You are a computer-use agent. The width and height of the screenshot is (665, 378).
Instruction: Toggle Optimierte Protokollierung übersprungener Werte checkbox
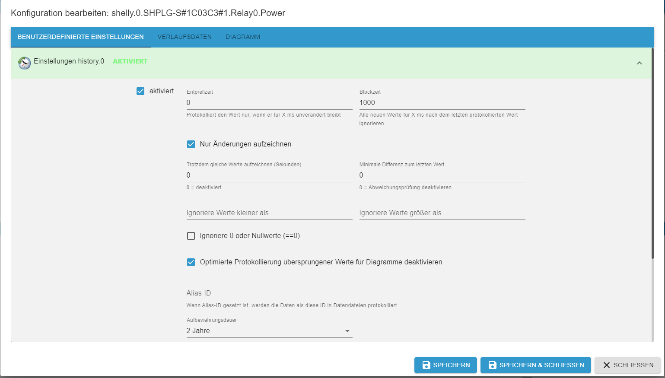pos(191,262)
